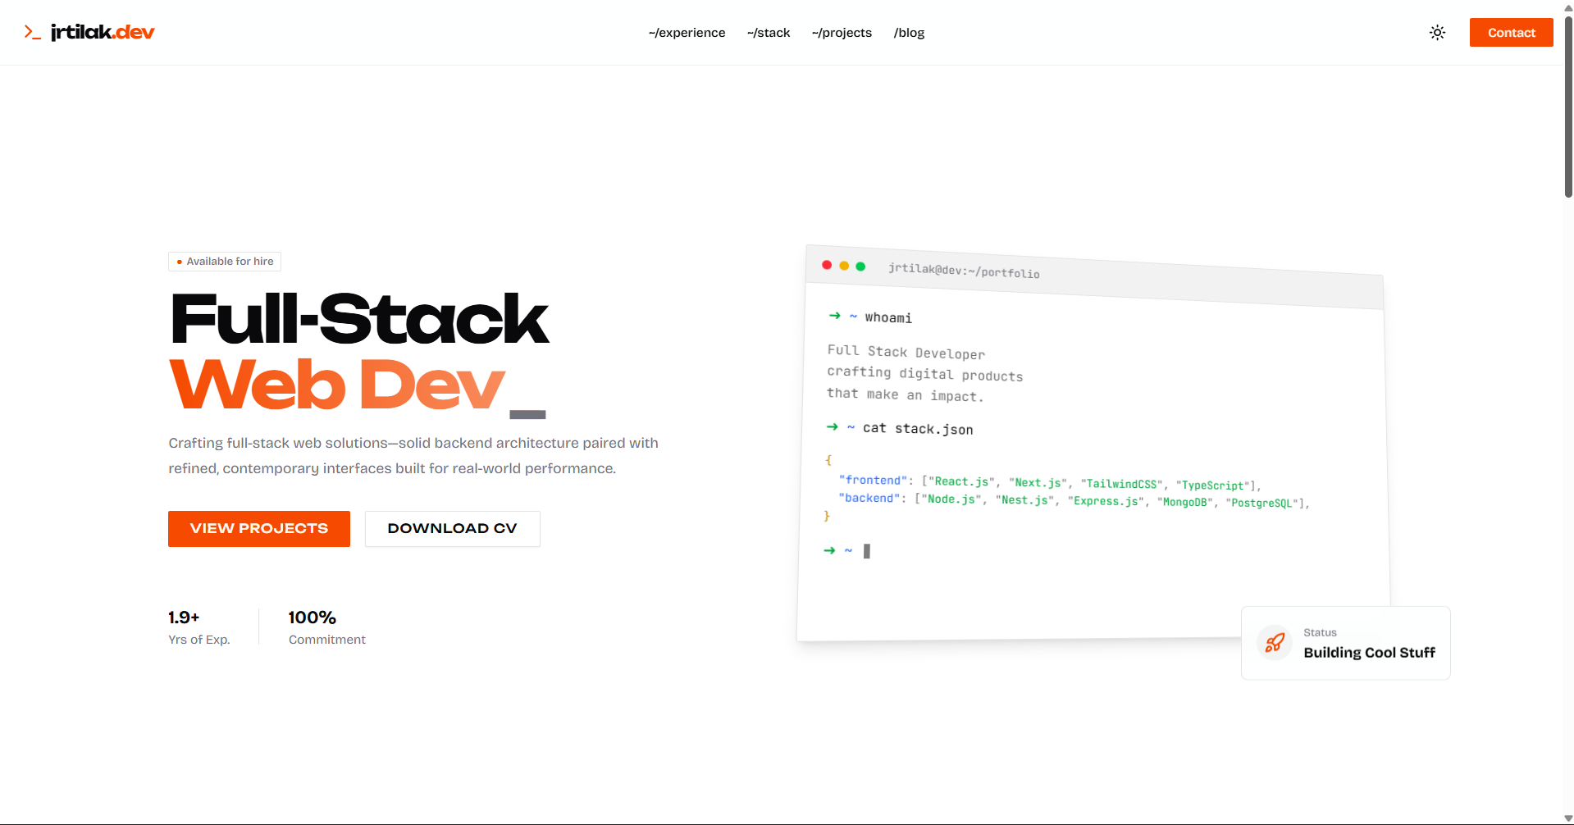The height and width of the screenshot is (825, 1574).
Task: Click the rocket Status icon
Action: point(1274,643)
